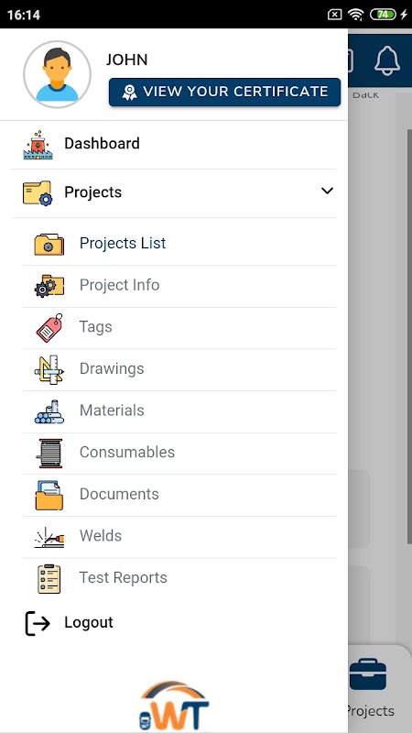The image size is (412, 733).
Task: Tap John's profile avatar
Action: (x=57, y=74)
